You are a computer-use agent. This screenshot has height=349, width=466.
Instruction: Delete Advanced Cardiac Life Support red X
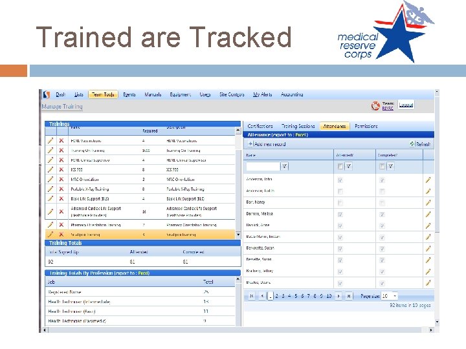pos(61,211)
